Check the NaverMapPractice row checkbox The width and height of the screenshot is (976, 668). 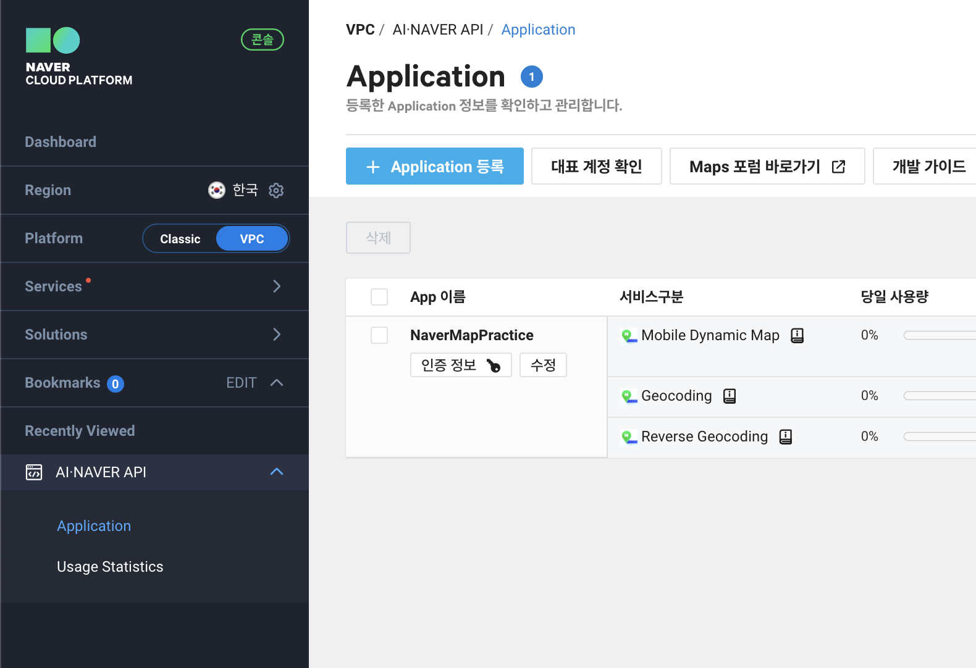379,335
